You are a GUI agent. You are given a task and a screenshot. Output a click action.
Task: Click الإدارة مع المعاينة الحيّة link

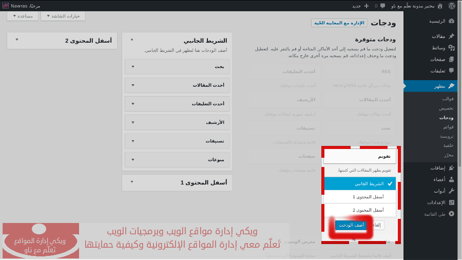[339, 23]
